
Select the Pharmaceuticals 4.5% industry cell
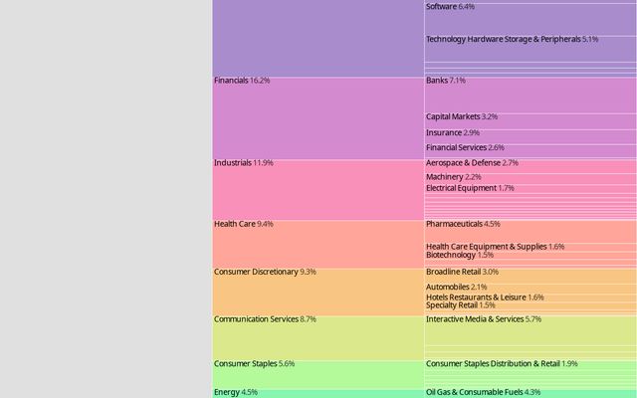point(530,229)
